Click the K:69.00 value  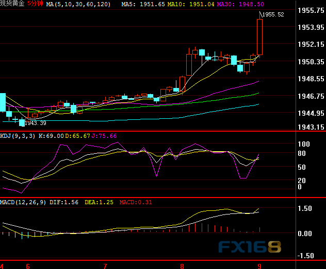(51, 136)
